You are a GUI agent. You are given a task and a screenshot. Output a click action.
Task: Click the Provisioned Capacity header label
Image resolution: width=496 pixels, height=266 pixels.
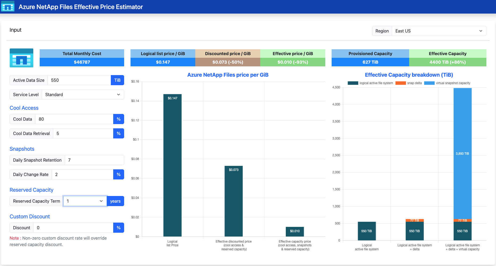[370, 54]
